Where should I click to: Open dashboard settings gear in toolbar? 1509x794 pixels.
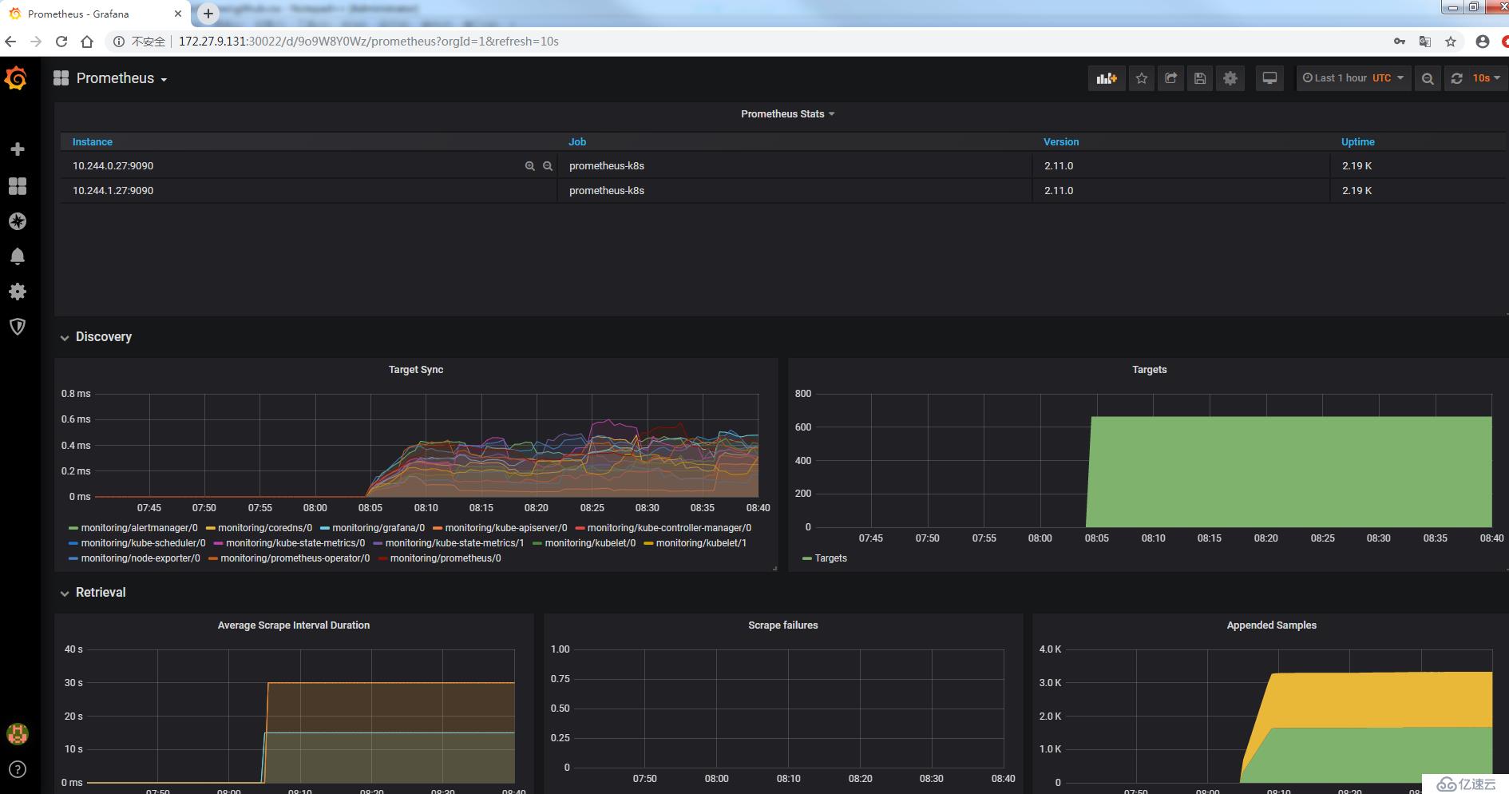click(1230, 78)
